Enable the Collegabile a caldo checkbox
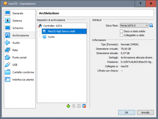The image size is (158, 119). [121, 35]
